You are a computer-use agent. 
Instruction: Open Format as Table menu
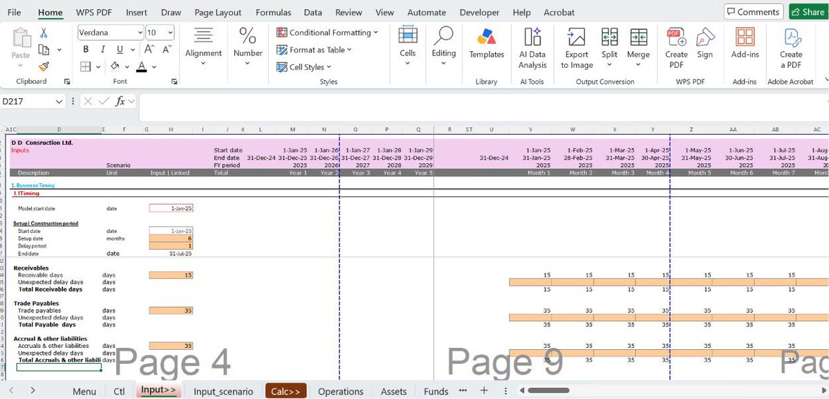click(x=314, y=50)
